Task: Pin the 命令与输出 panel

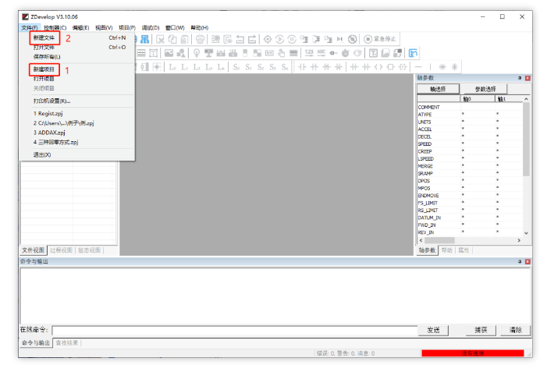Action: [520, 261]
